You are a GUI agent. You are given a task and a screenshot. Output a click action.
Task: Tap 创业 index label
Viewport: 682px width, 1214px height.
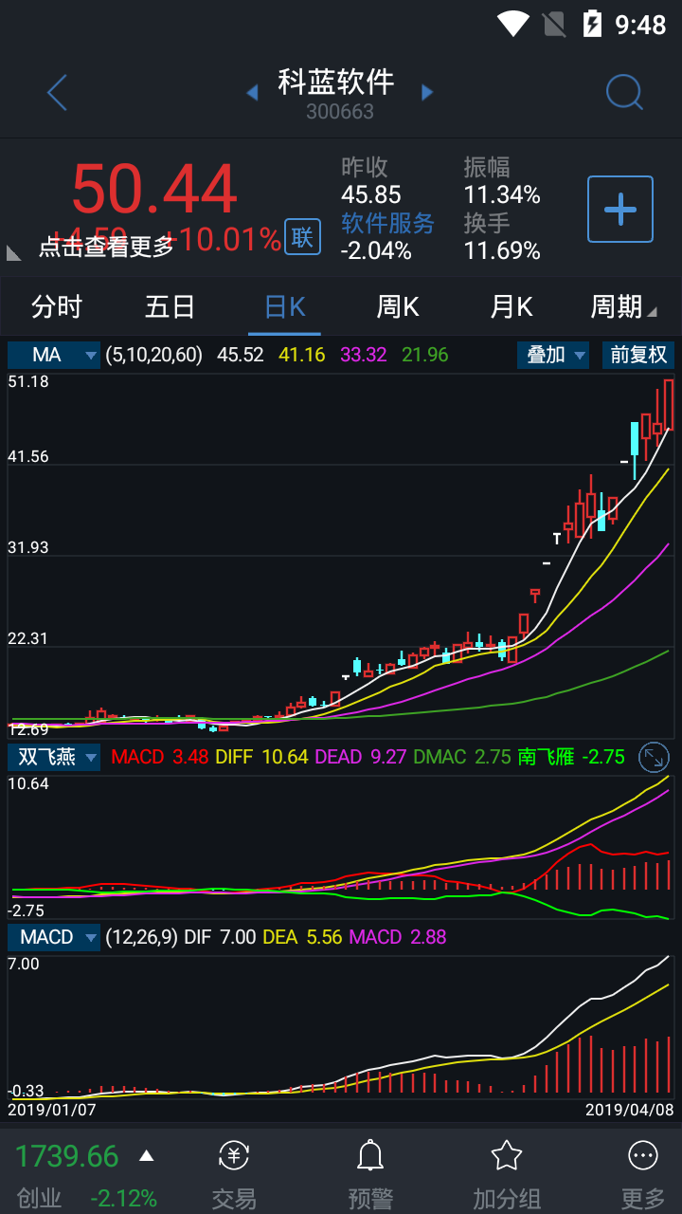pyautogui.click(x=39, y=1199)
